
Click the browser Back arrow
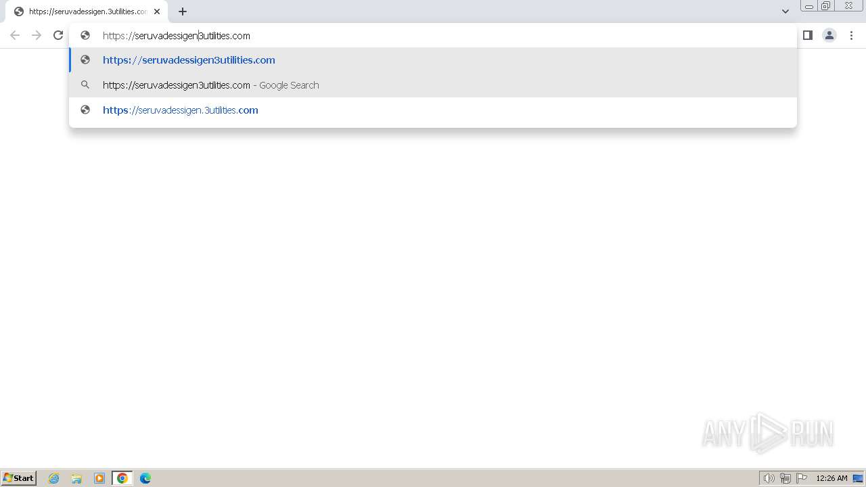click(15, 35)
